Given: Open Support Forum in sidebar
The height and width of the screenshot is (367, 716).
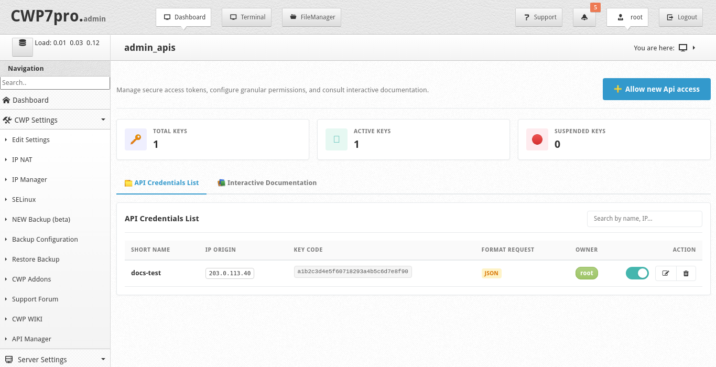Looking at the screenshot, I should point(55,299).
